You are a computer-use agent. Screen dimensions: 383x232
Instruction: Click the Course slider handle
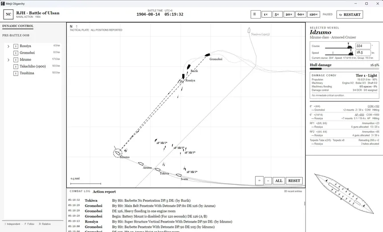point(350,47)
